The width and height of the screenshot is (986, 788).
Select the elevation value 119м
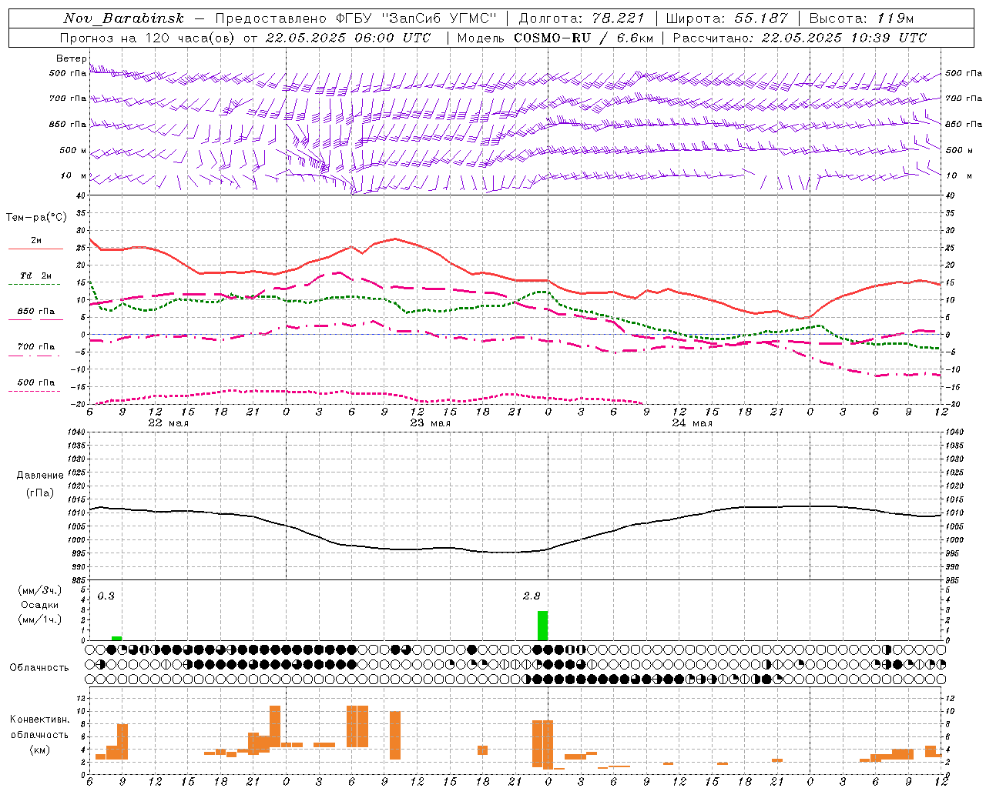coord(895,18)
